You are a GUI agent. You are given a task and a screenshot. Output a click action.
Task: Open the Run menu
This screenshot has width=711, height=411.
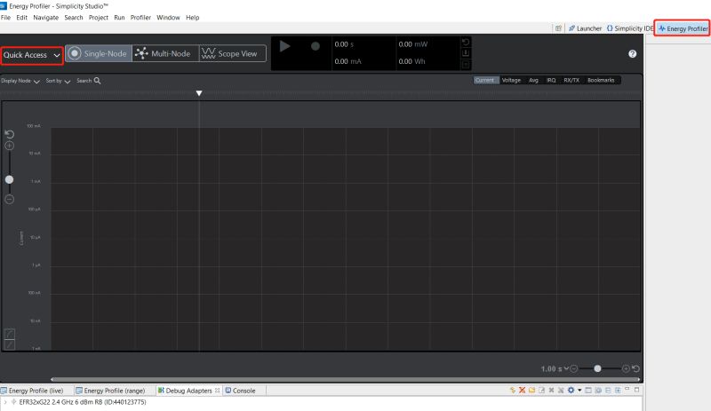pos(119,18)
